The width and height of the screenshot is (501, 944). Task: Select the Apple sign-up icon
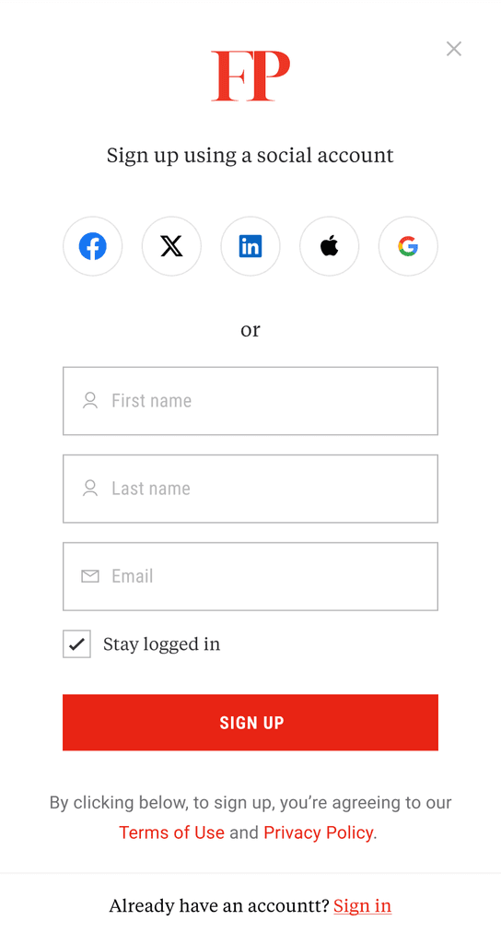point(329,246)
